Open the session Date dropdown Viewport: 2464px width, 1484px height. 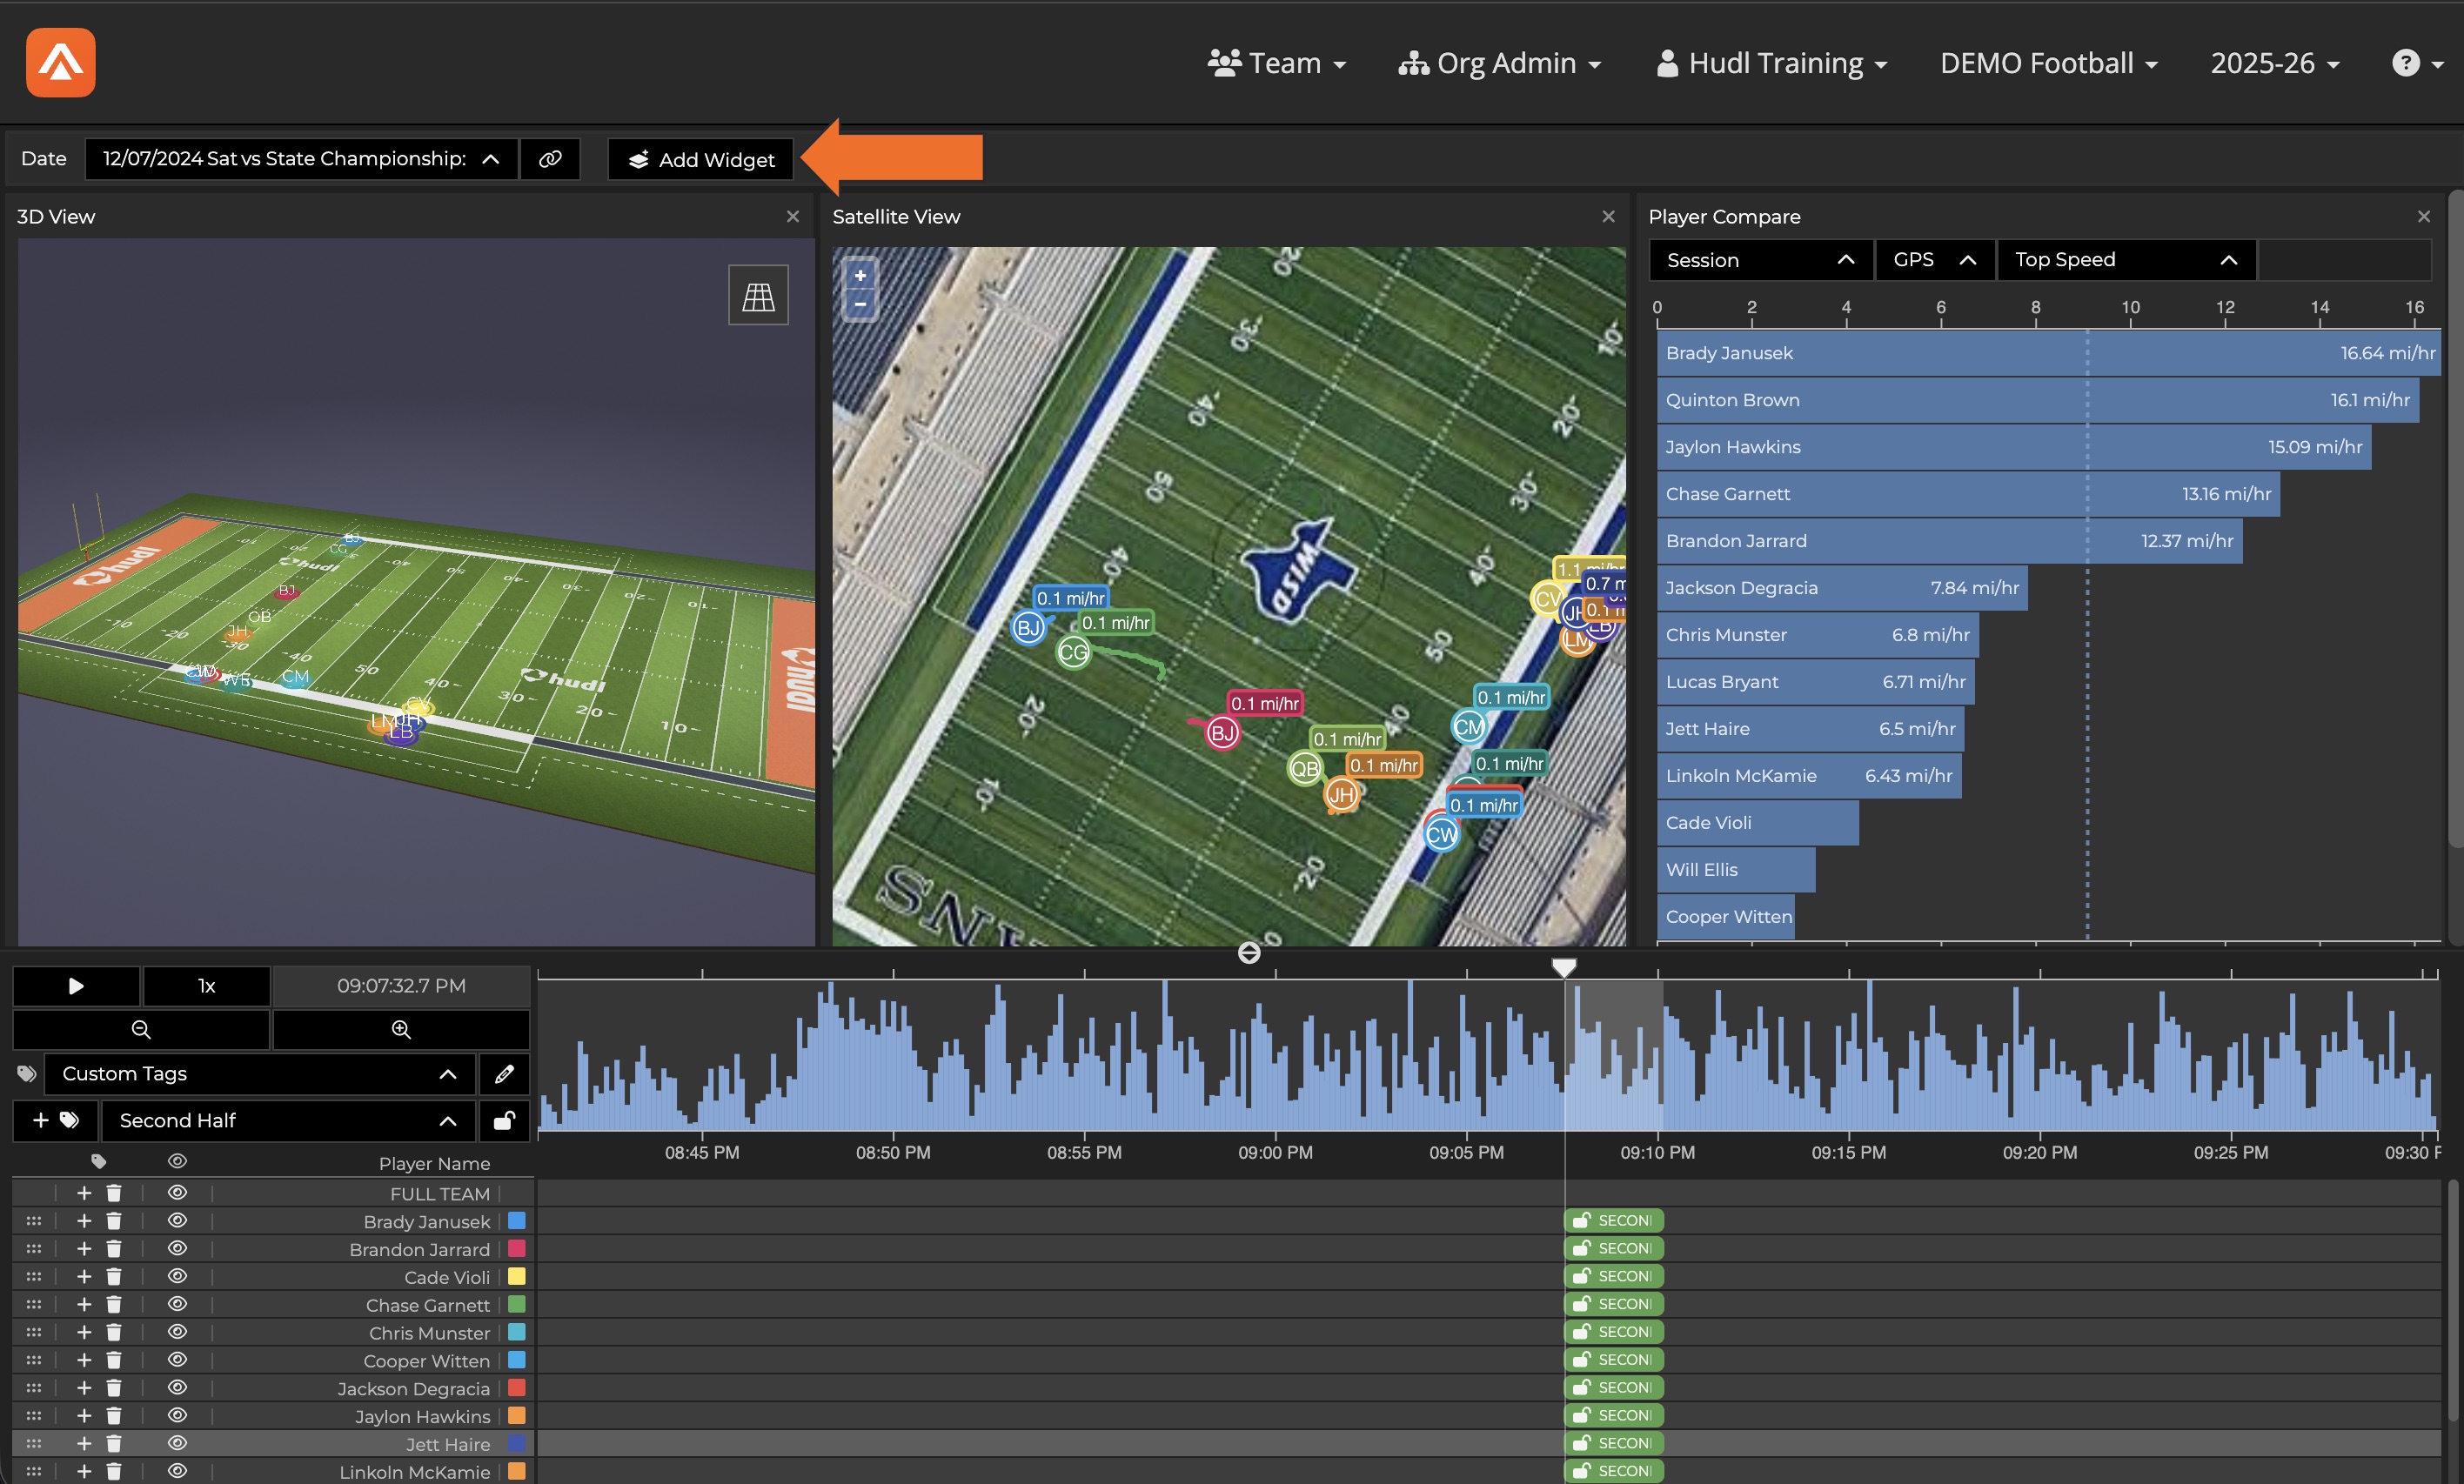tap(301, 159)
